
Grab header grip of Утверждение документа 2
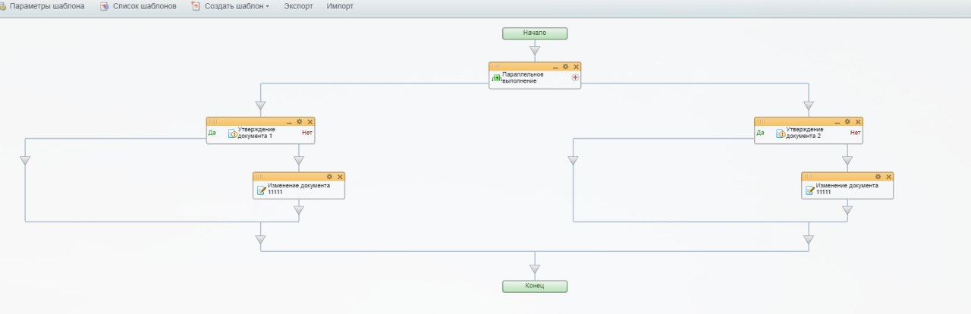761,121
